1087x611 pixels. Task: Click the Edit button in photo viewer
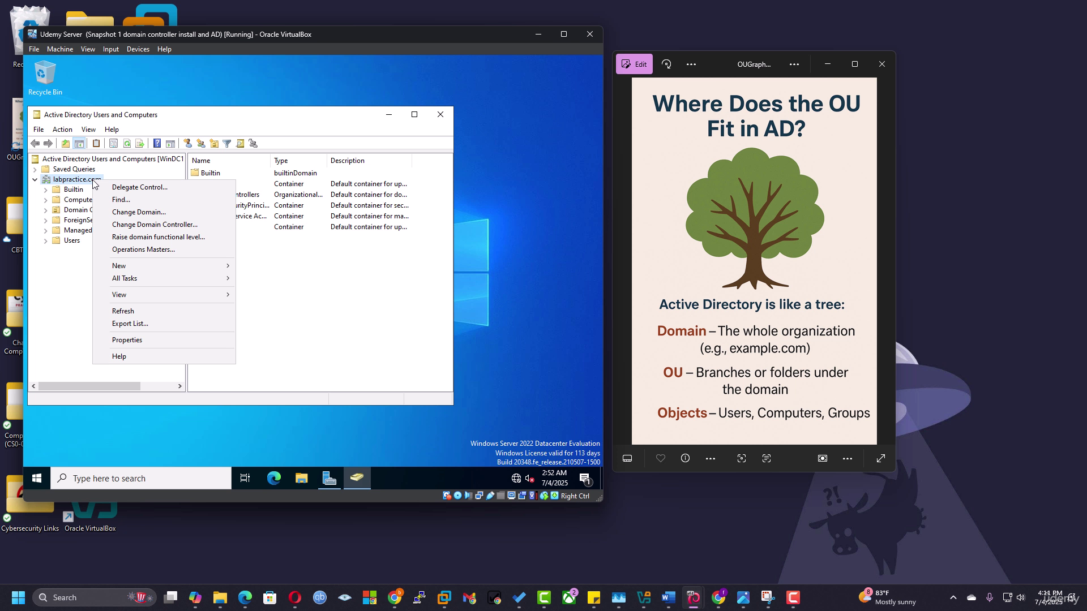[x=634, y=64]
